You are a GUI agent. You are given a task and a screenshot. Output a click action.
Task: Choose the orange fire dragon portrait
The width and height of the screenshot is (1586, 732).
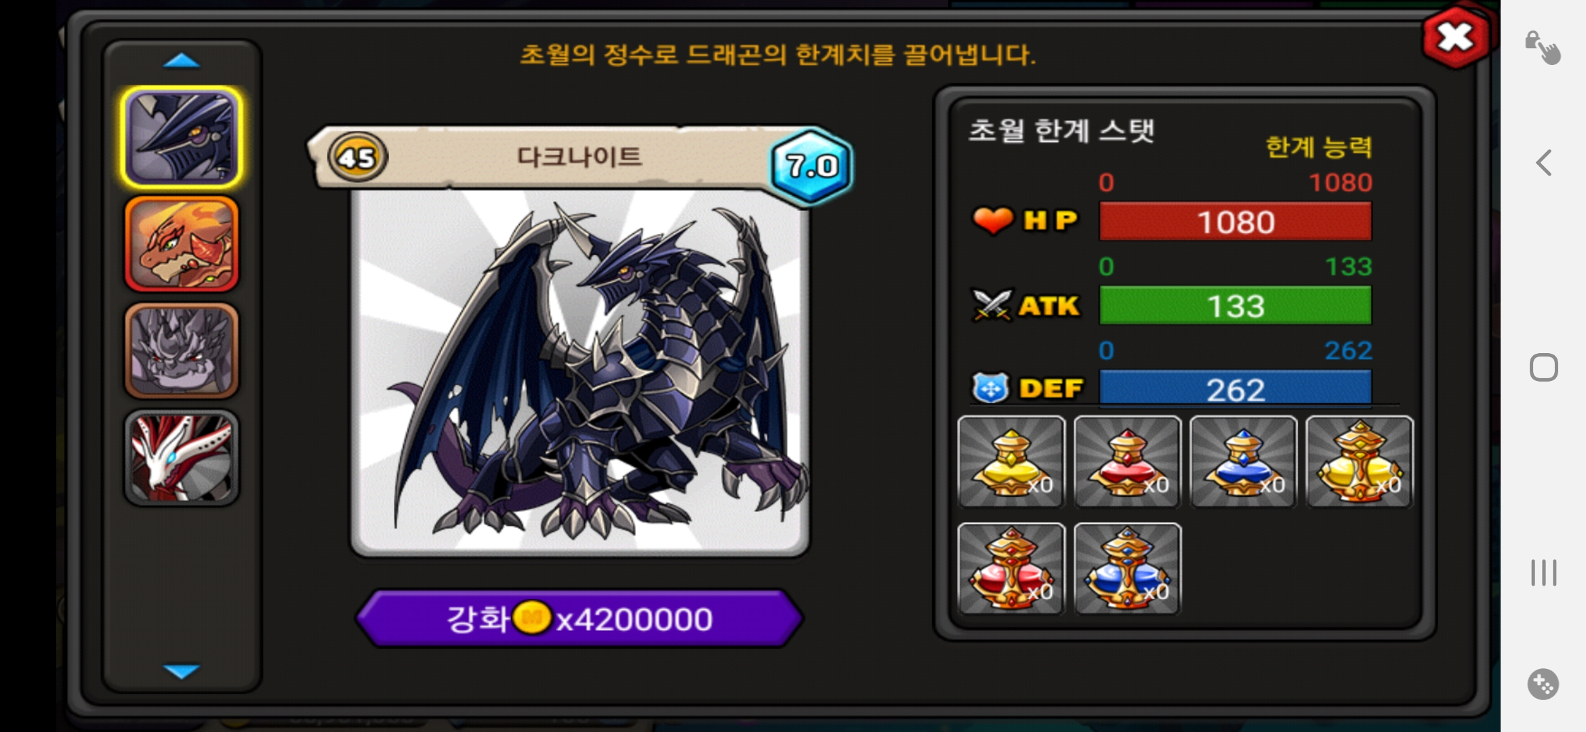(182, 244)
